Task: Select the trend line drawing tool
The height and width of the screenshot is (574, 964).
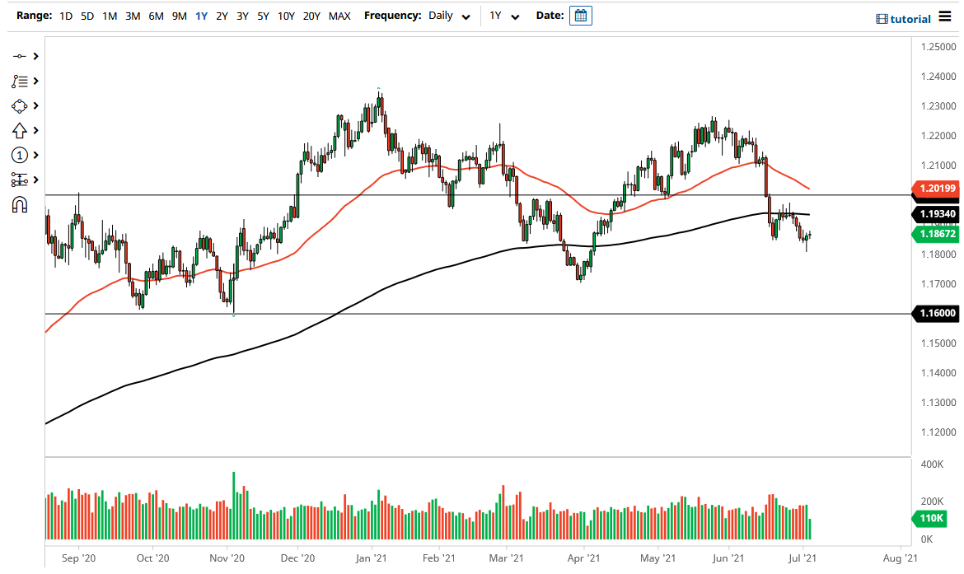Action: point(20,56)
